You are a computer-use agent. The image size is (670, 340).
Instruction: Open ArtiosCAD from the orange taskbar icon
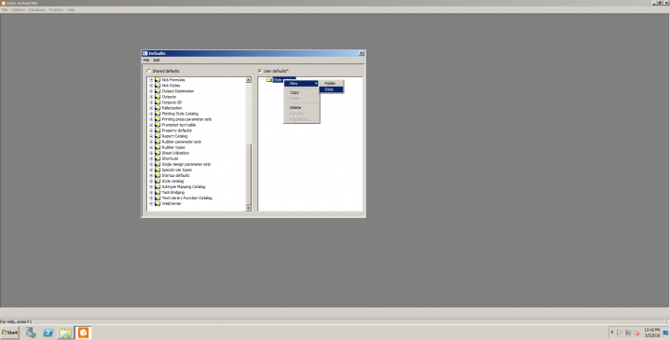(x=83, y=333)
